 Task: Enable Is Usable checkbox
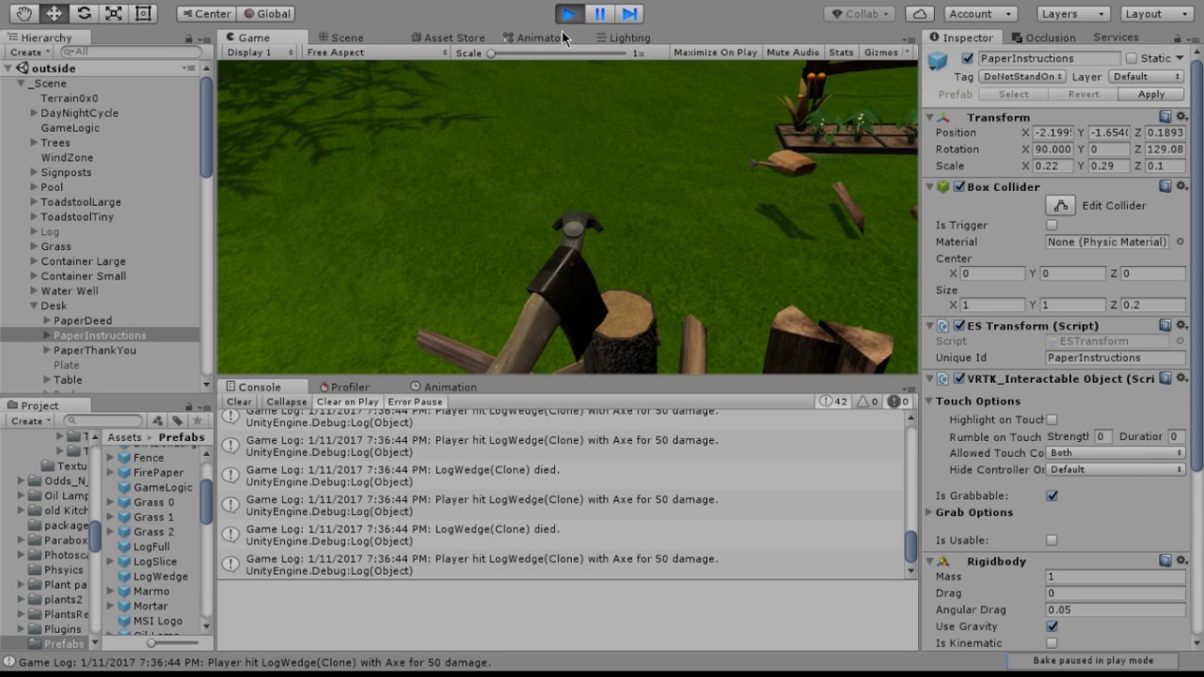click(1052, 541)
